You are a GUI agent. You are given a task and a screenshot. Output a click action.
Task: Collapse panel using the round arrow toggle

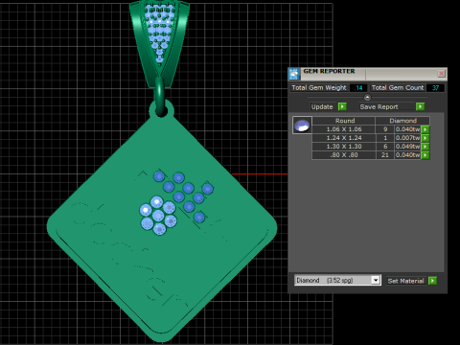click(367, 97)
